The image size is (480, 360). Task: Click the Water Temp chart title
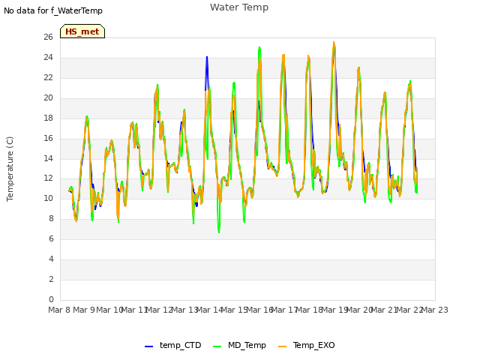click(x=239, y=7)
